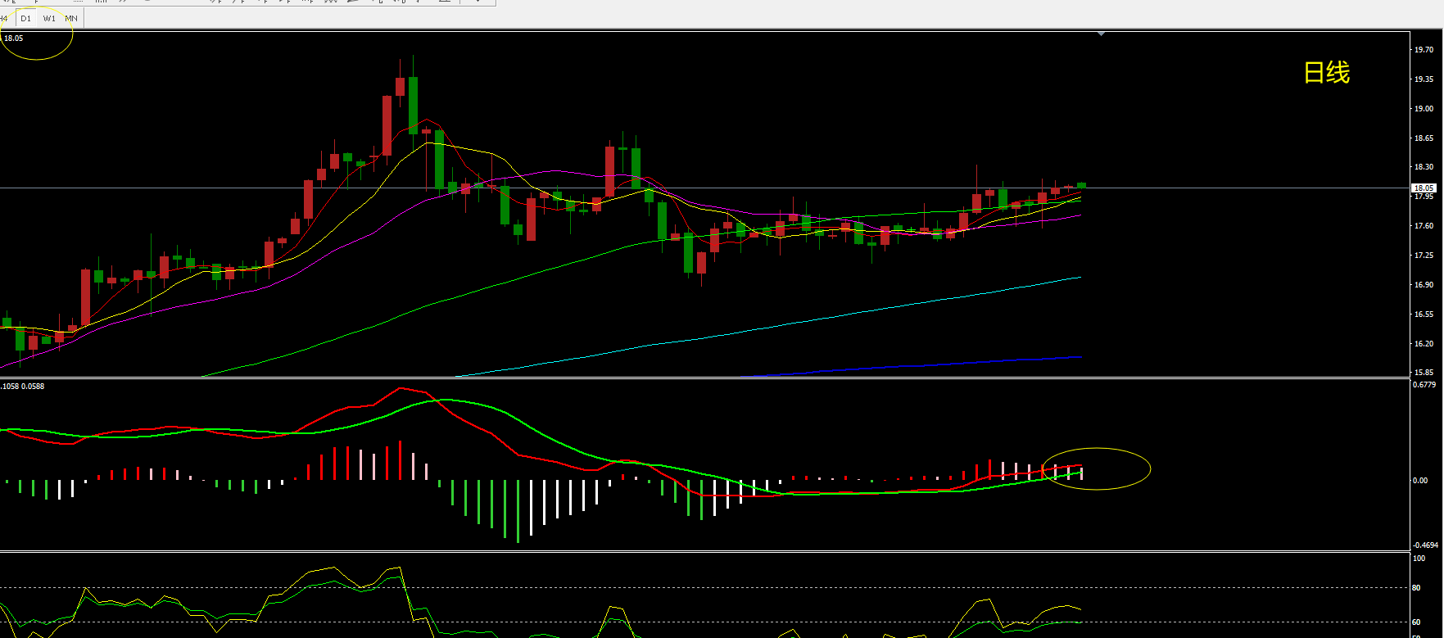Click the 17.60 price scale label
This screenshot has height=638, width=1444.
1424,225
